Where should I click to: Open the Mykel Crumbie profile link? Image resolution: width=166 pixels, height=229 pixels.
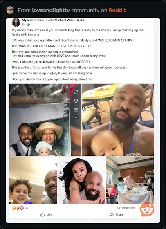tap(33, 20)
